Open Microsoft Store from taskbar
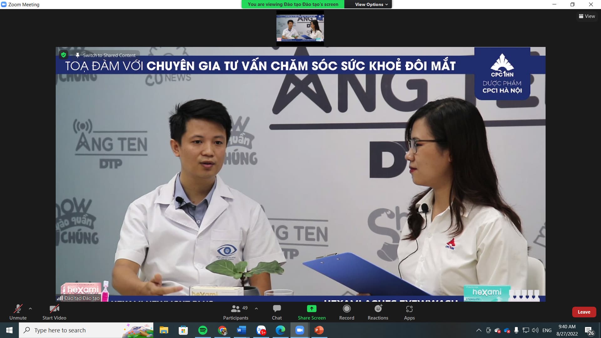The image size is (601, 338). [183, 330]
